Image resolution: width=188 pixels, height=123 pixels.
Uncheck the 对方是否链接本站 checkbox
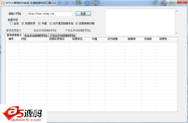click(x=51, y=23)
